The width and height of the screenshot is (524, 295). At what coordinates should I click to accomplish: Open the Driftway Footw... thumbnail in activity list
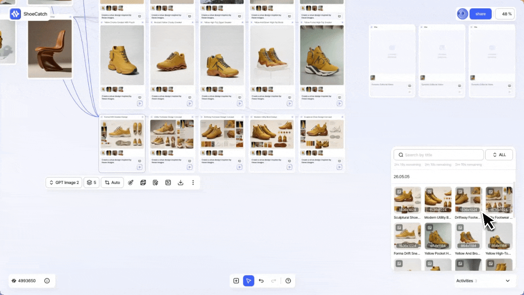(468, 200)
